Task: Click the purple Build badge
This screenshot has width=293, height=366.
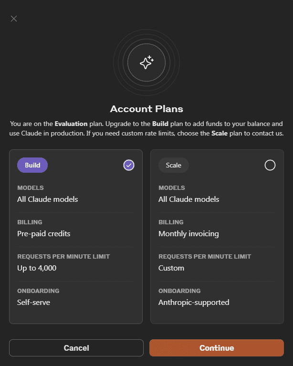Action: [x=32, y=165]
